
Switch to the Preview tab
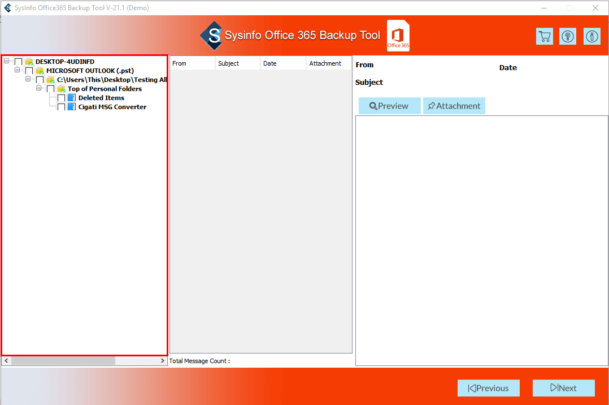click(389, 106)
